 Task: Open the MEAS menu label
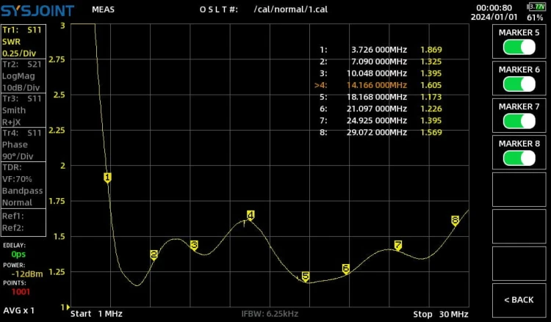[103, 10]
